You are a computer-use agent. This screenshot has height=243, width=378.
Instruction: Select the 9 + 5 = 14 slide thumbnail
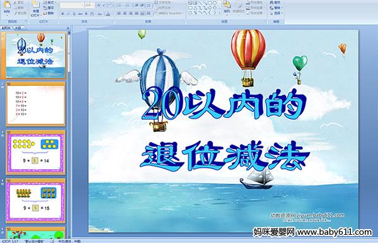(36, 152)
